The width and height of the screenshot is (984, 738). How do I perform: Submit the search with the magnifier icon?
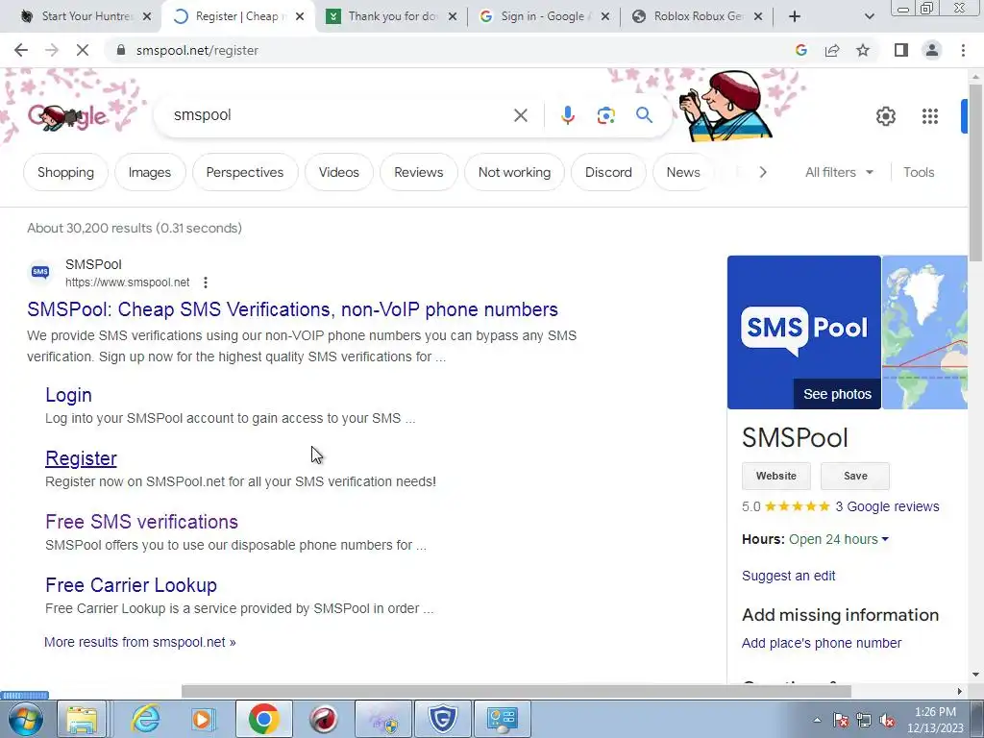tap(644, 115)
